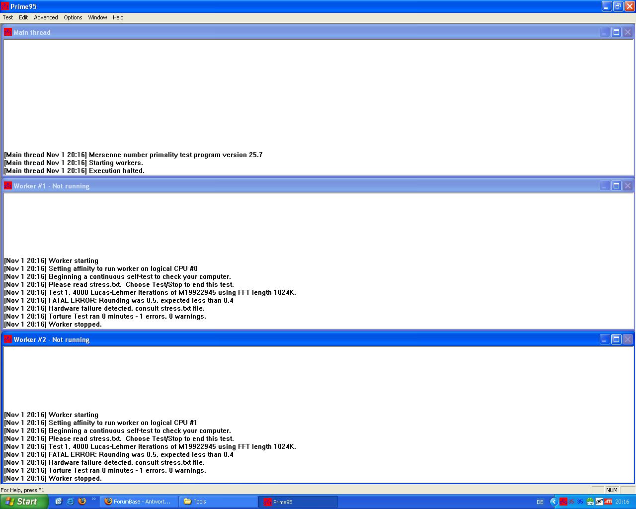Minimize the Main thread child window
The height and width of the screenshot is (509, 636).
[x=605, y=32]
